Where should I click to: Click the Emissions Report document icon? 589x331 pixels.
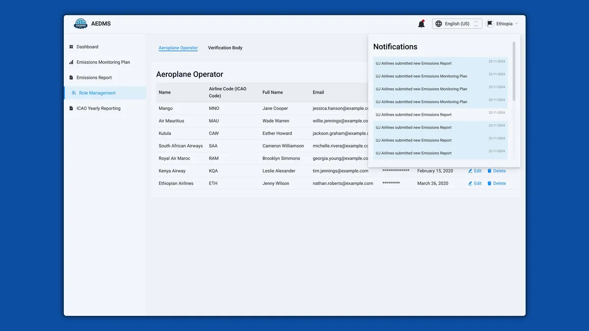pyautogui.click(x=71, y=77)
